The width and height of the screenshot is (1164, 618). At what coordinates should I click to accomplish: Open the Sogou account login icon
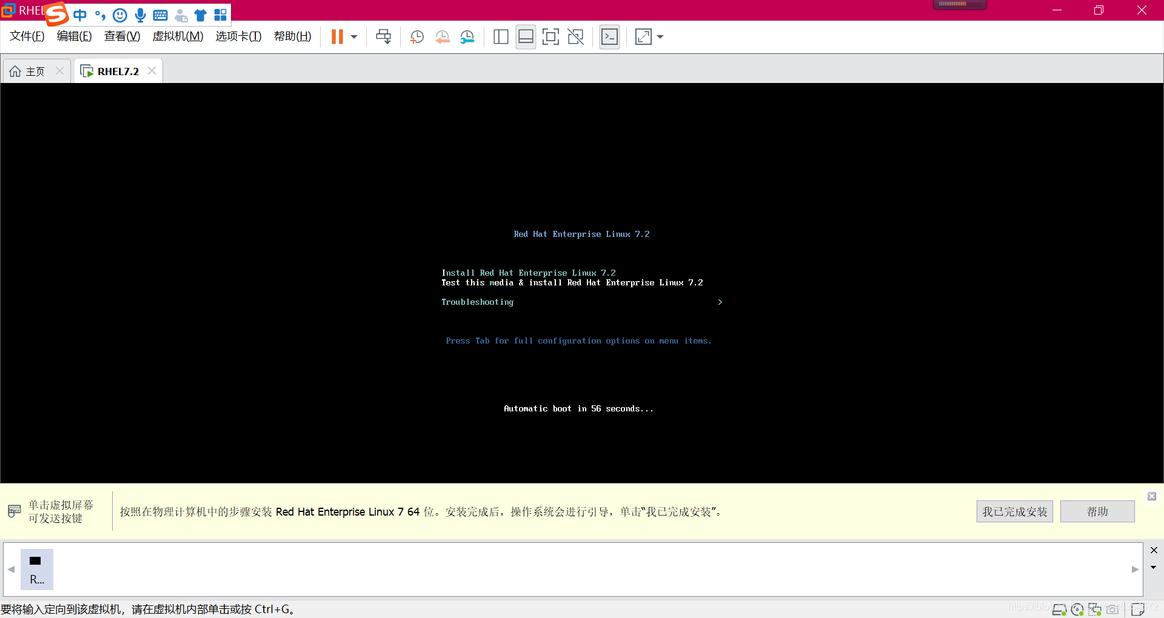click(x=181, y=15)
